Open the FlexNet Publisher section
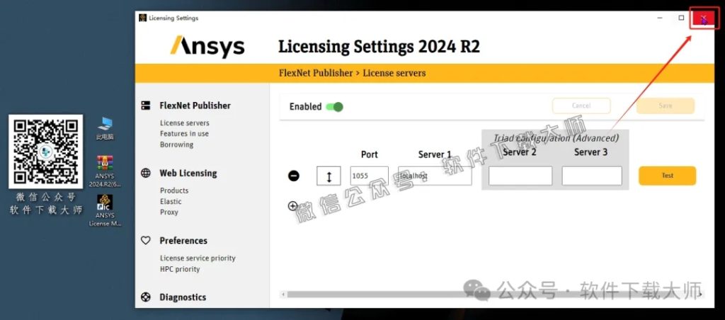 click(195, 105)
